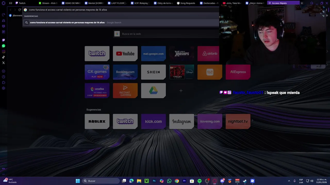Viewport: 330px width, 185px height.
Task: Select the Acceso Rápido tab
Action: pos(284,3)
